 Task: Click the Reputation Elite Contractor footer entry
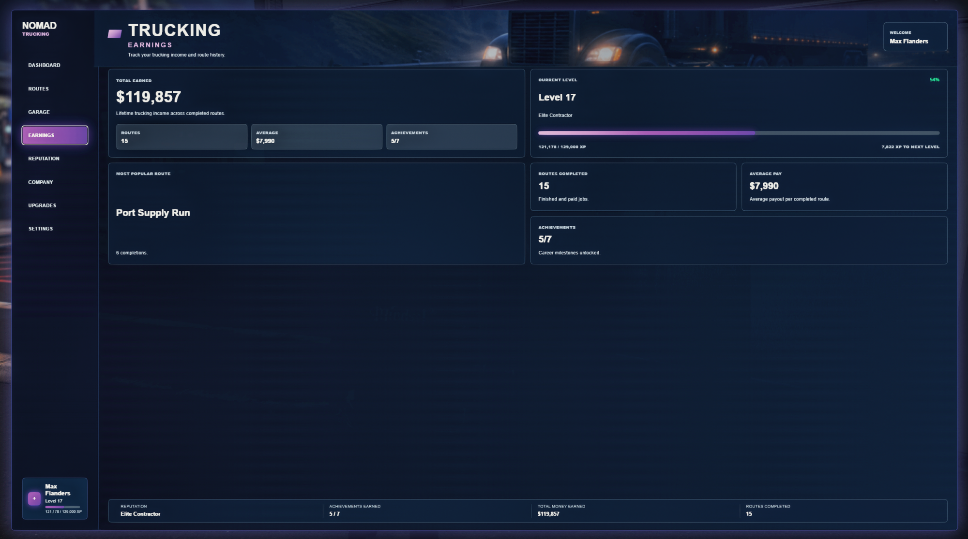pyautogui.click(x=140, y=510)
